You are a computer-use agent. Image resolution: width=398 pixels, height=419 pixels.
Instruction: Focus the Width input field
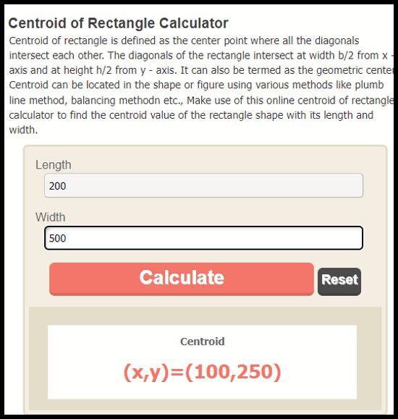pyautogui.click(x=203, y=238)
